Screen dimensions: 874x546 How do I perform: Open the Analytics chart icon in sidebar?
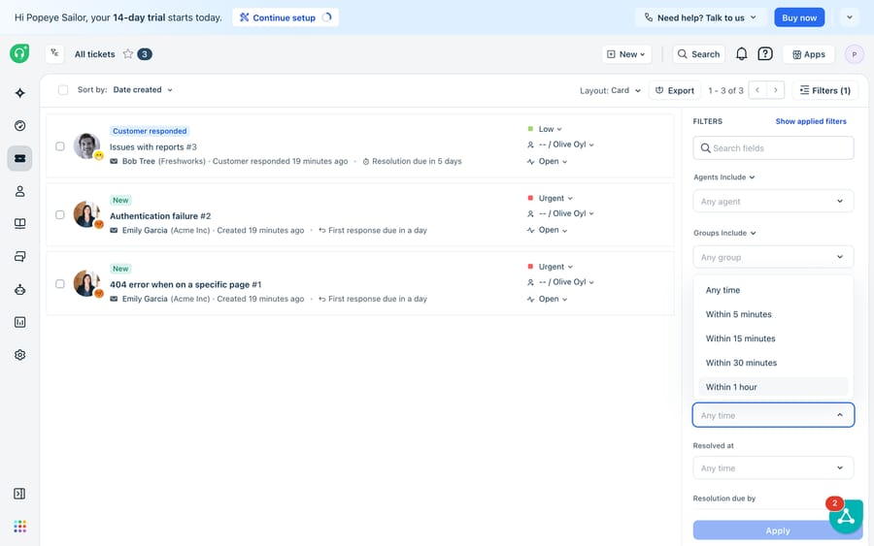pyautogui.click(x=20, y=322)
